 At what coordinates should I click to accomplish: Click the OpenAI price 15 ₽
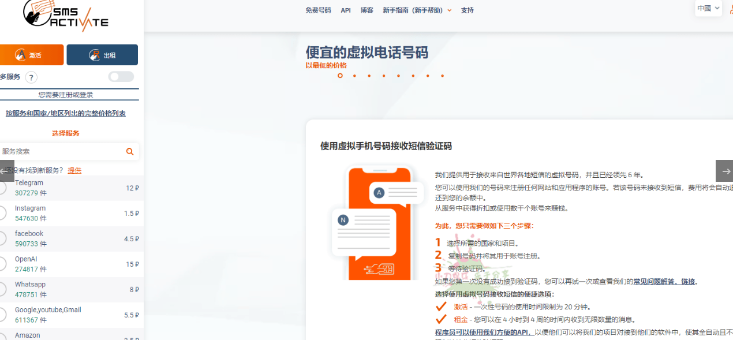coord(133,264)
